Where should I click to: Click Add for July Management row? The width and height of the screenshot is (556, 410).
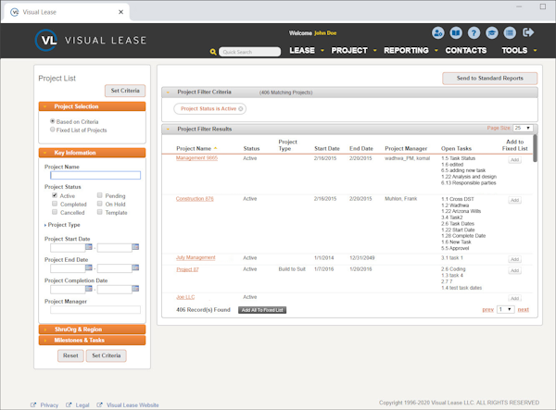514,259
